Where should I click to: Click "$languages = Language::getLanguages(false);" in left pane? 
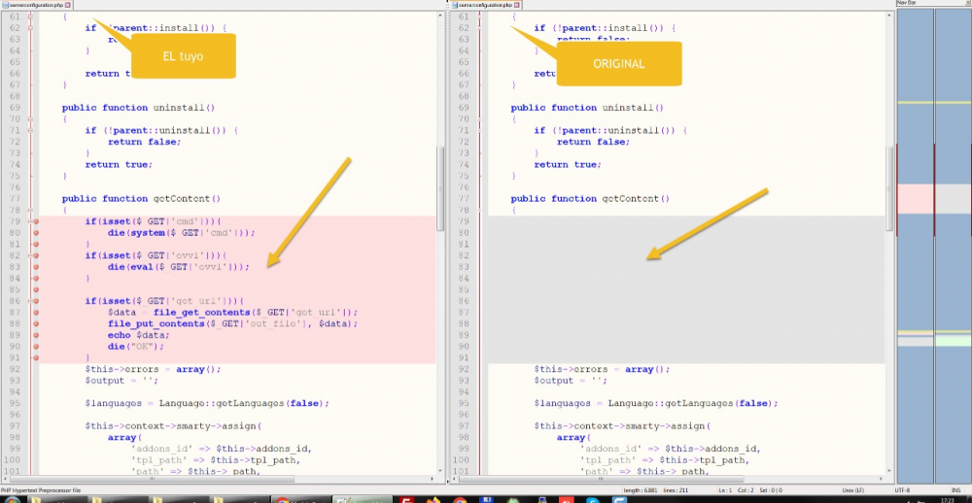(207, 403)
